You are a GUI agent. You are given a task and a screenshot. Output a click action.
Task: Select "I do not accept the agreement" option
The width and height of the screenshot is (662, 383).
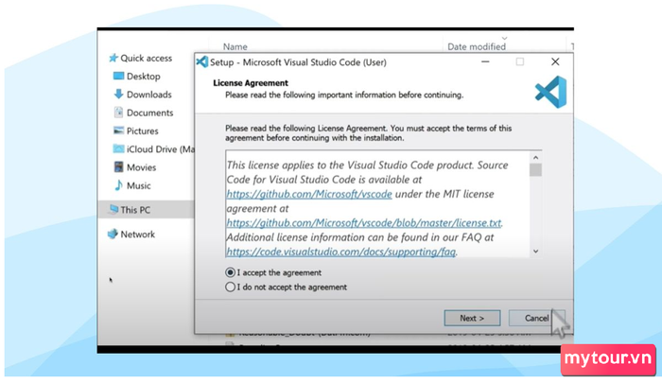coord(230,287)
